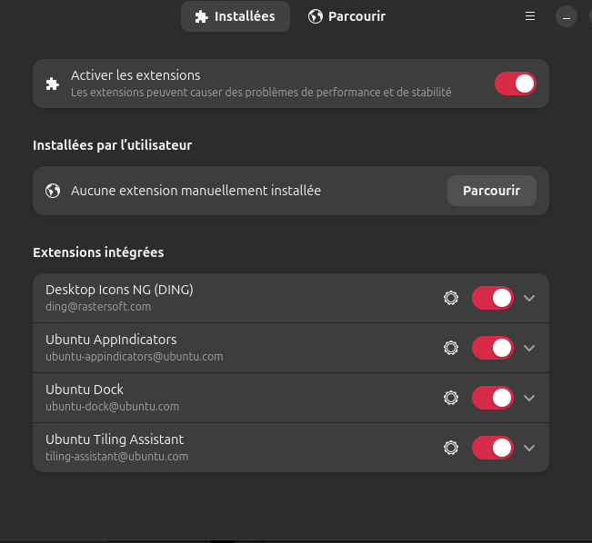Click the puzzle icon beside Activer les extensions

coord(53,84)
